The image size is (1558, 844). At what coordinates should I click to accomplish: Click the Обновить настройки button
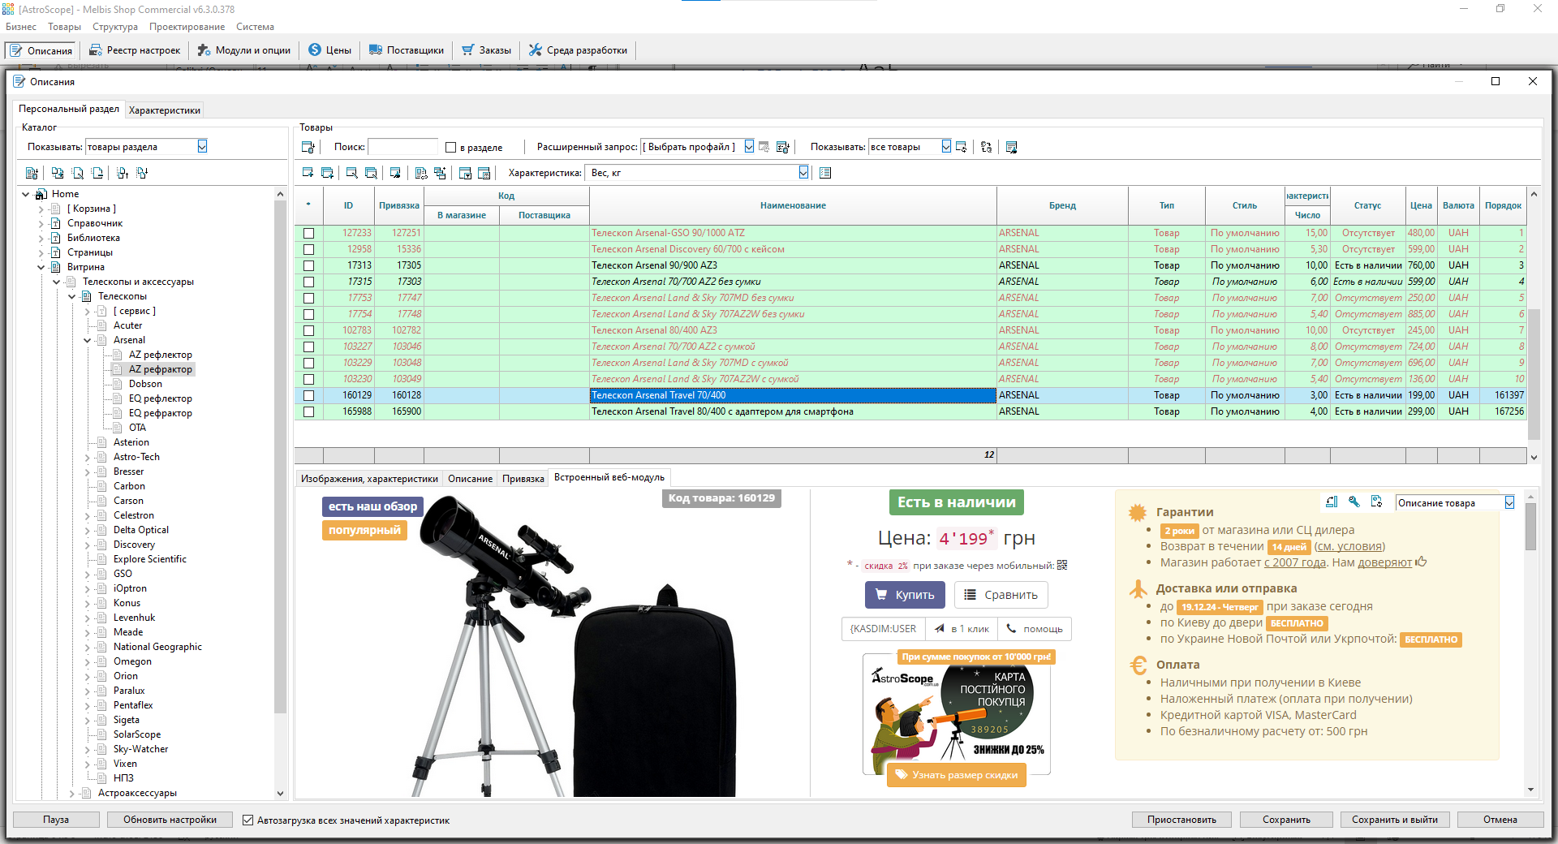pos(170,820)
